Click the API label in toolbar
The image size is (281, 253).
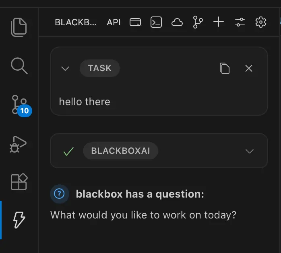(x=114, y=22)
